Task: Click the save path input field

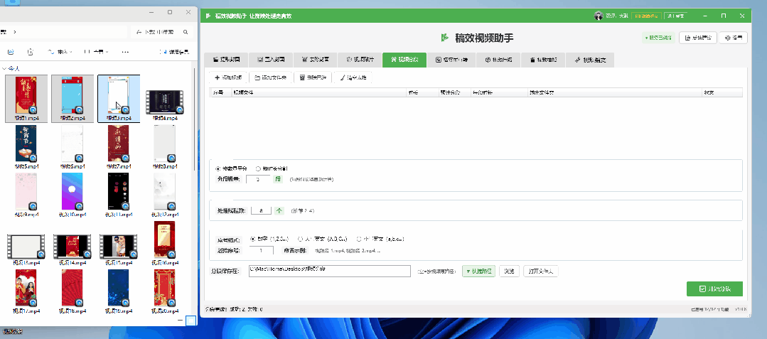Action: (x=329, y=271)
